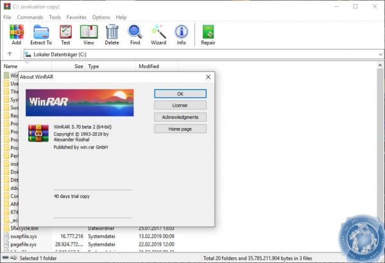Click the swapfile.sys file icon
This screenshot has height=263, width=385.
(x=6, y=236)
